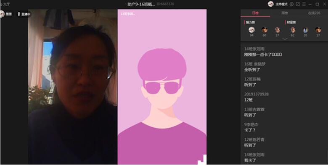Click the 直播中 microphone icon
This screenshot has height=165, width=328.
point(19,14)
